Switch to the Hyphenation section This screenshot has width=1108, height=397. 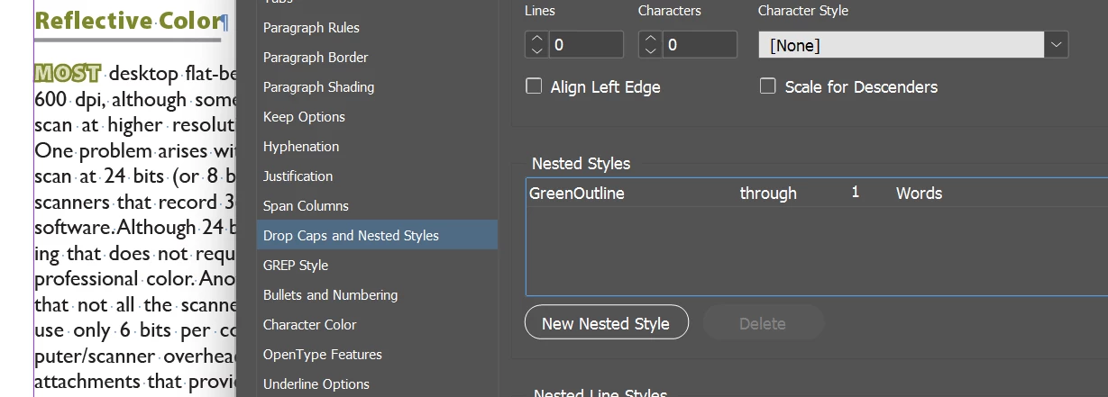pyautogui.click(x=301, y=147)
